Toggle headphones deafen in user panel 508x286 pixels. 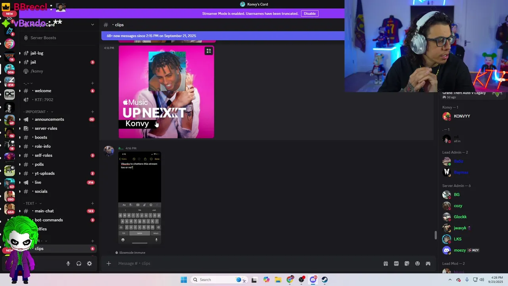(79, 263)
